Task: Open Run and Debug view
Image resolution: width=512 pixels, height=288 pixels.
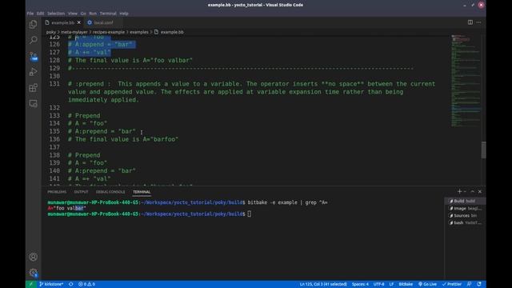Action: click(x=33, y=72)
